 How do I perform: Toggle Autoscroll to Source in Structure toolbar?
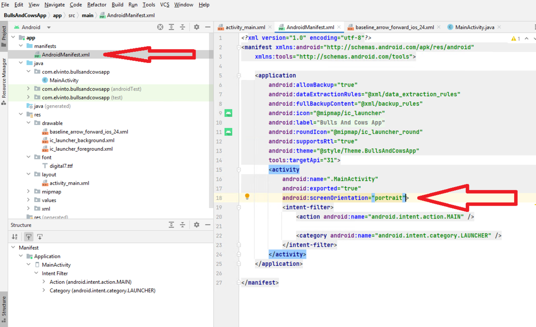pos(29,237)
